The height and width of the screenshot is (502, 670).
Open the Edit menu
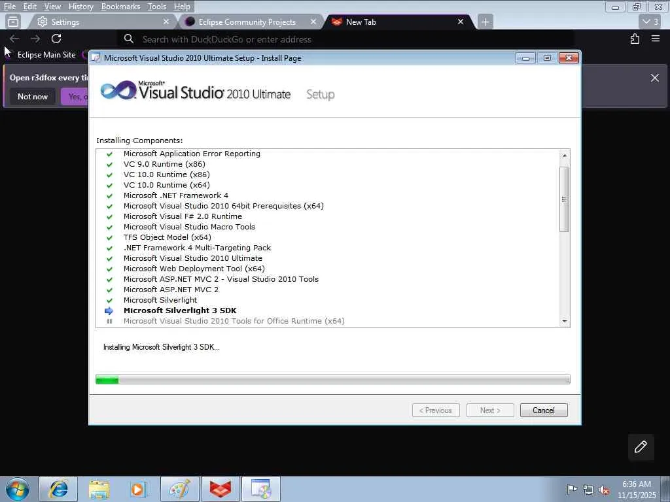tap(30, 7)
